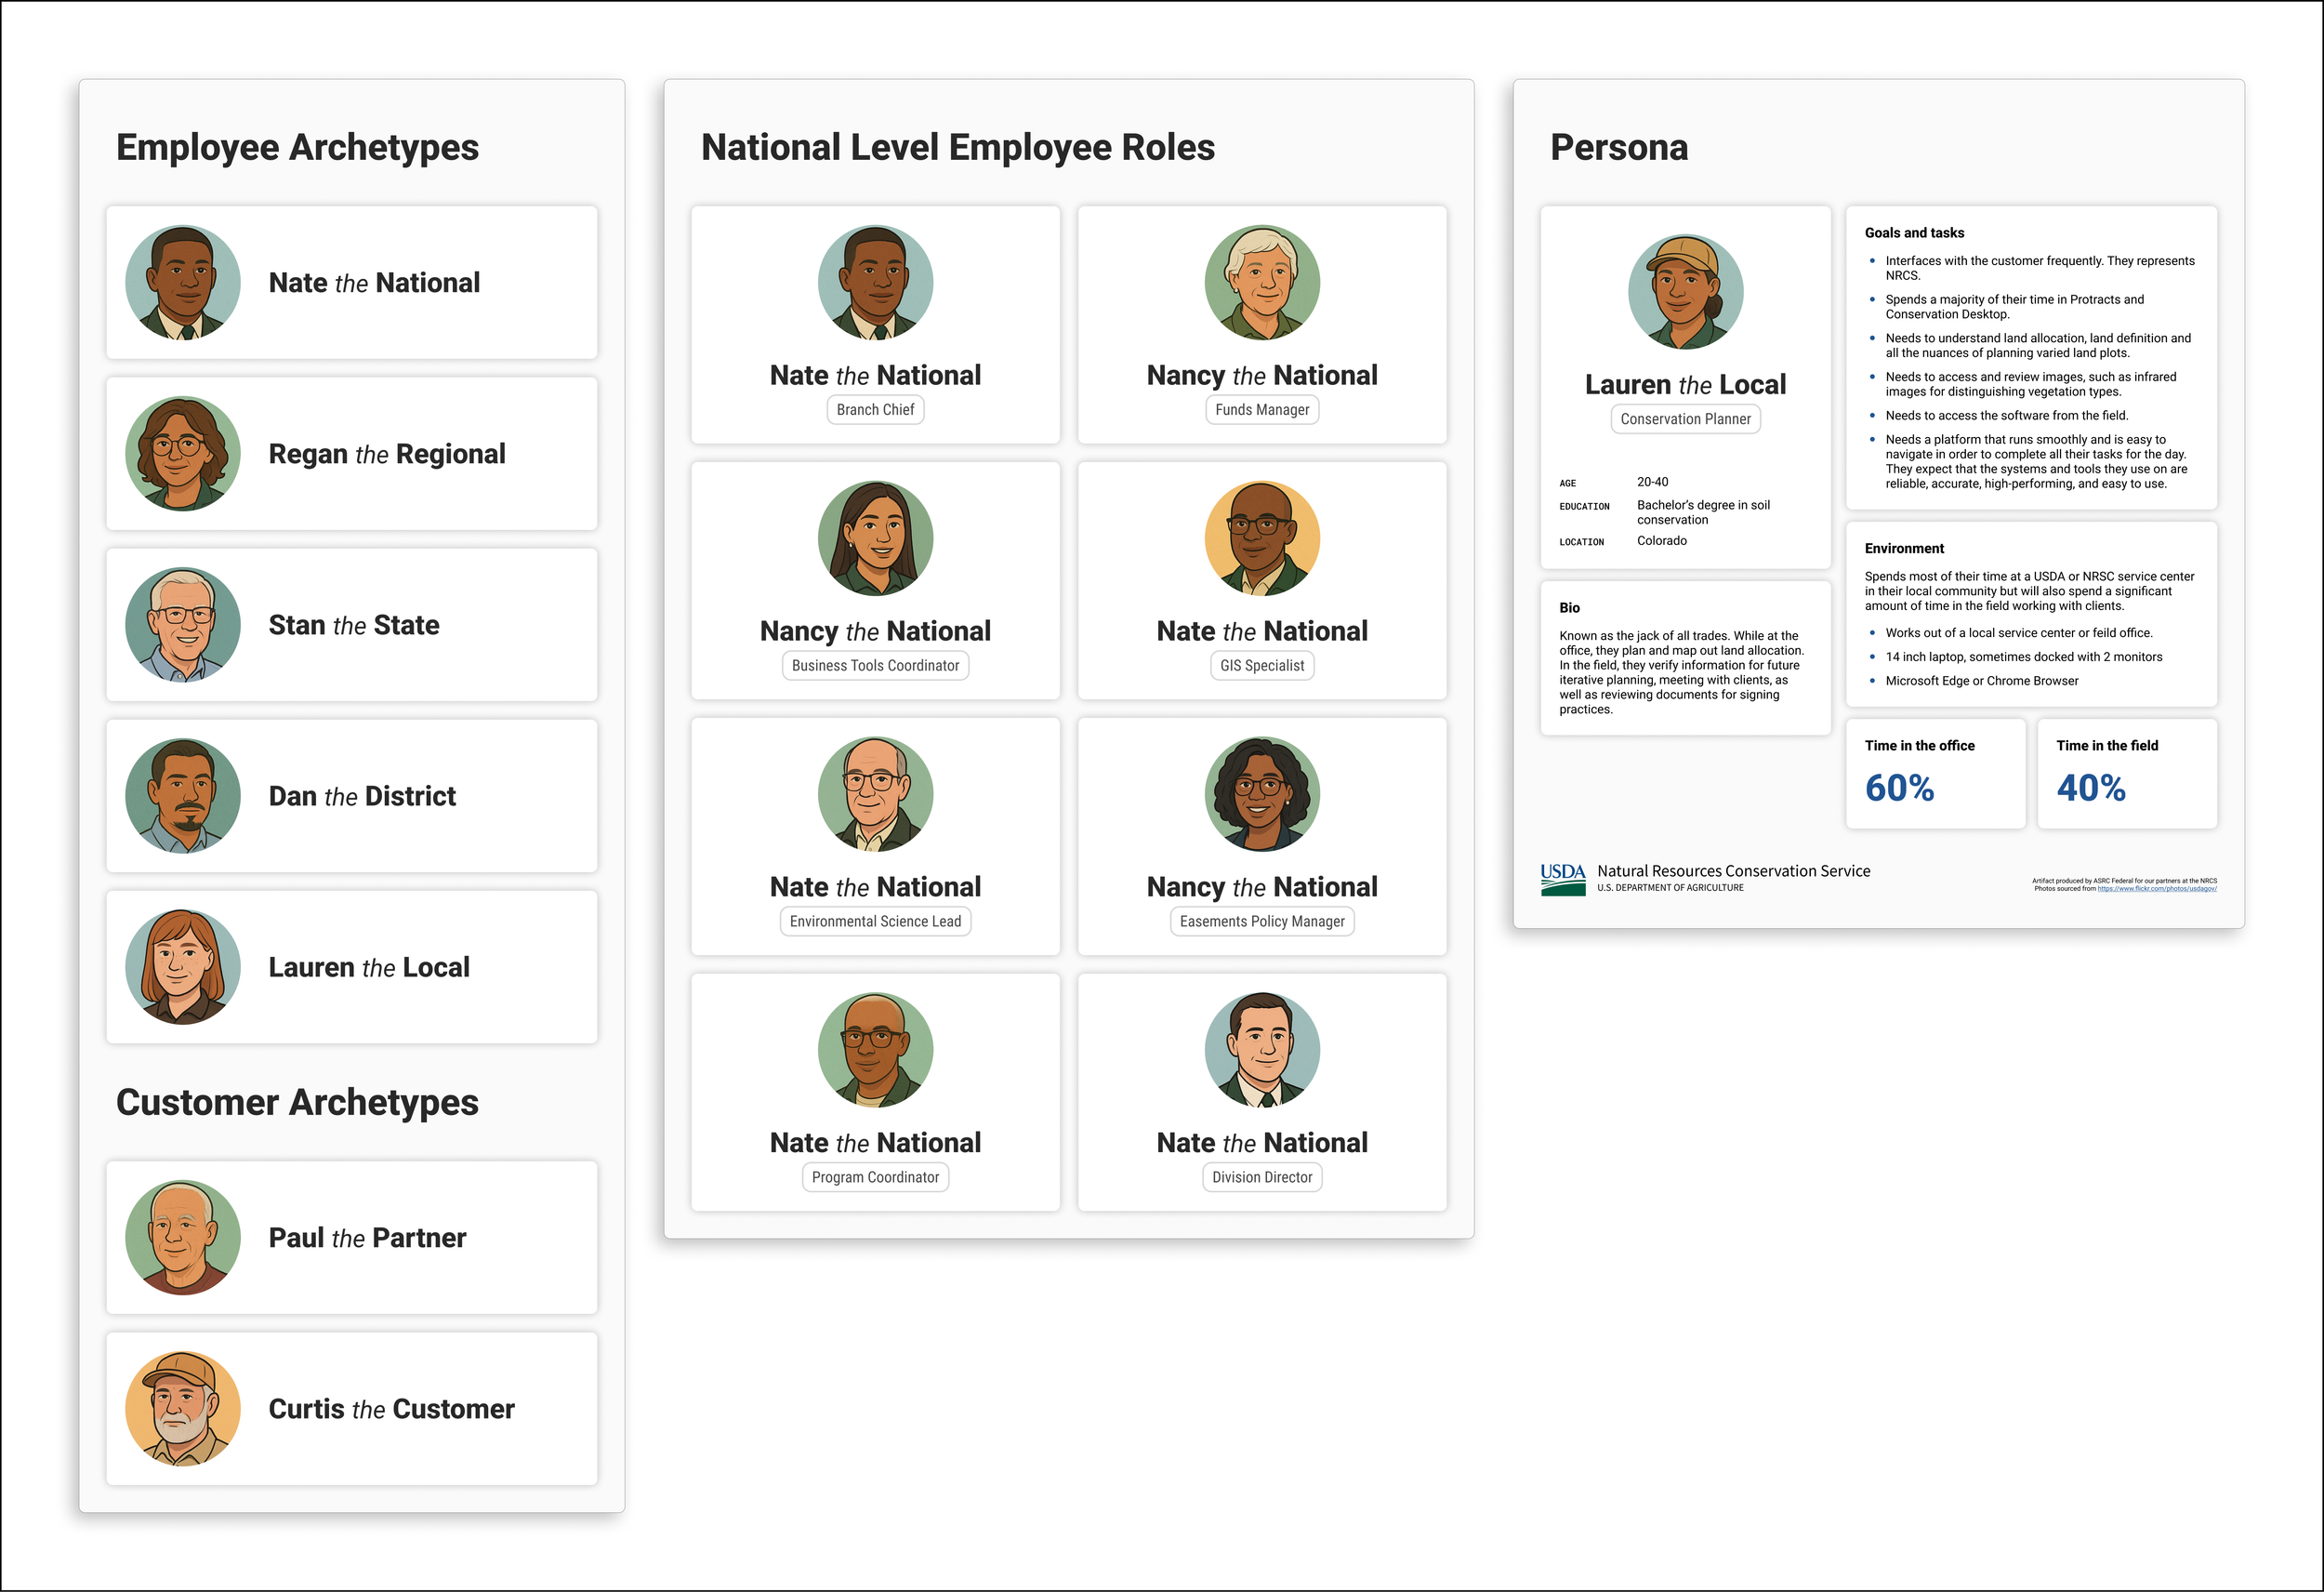This screenshot has width=2324, height=1592.
Task: Click the Time in the office card
Action: (x=1935, y=774)
